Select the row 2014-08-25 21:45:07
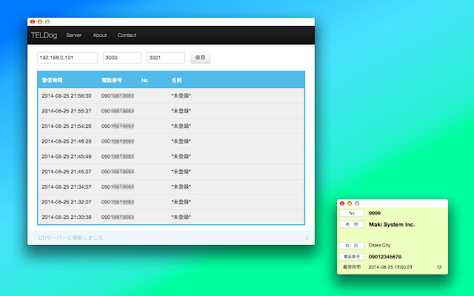Screen dimensions: 474x296 171,172
